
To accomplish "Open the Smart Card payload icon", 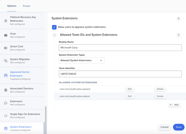I will [x=6, y=48].
